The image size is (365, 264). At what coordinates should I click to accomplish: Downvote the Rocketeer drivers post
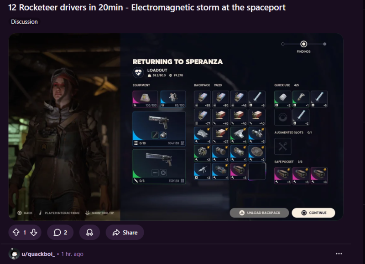[34, 233]
